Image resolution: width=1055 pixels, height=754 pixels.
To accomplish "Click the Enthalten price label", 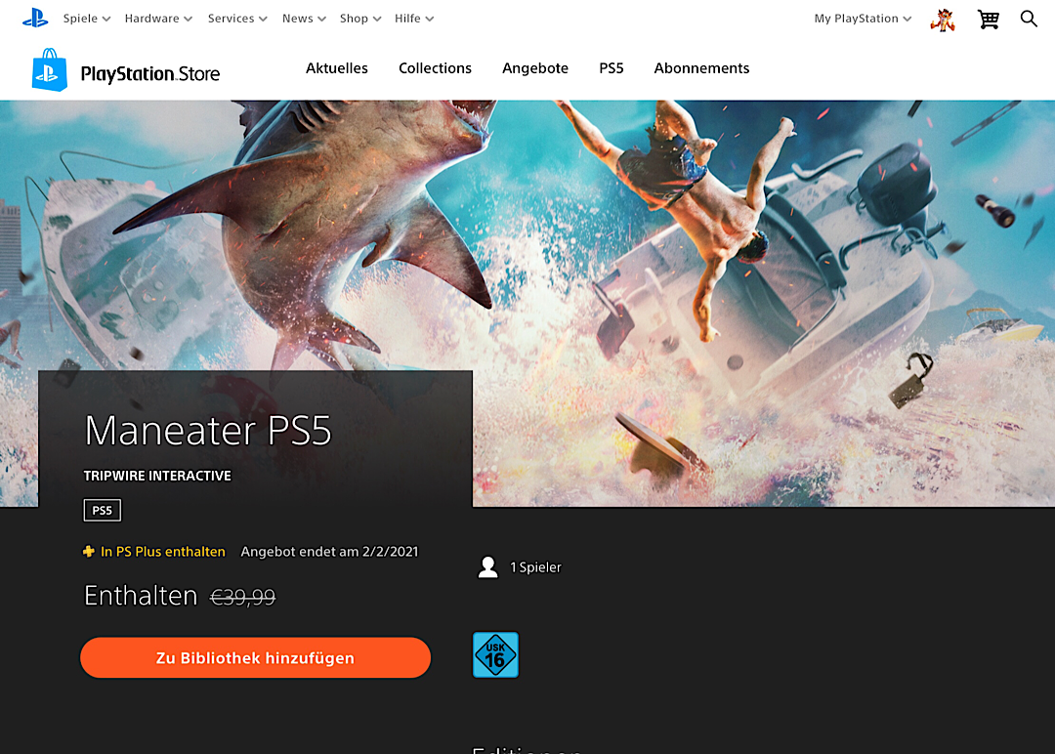I will pyautogui.click(x=141, y=596).
